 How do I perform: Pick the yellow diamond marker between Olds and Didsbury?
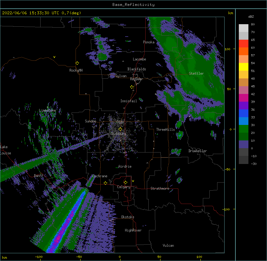(120, 129)
